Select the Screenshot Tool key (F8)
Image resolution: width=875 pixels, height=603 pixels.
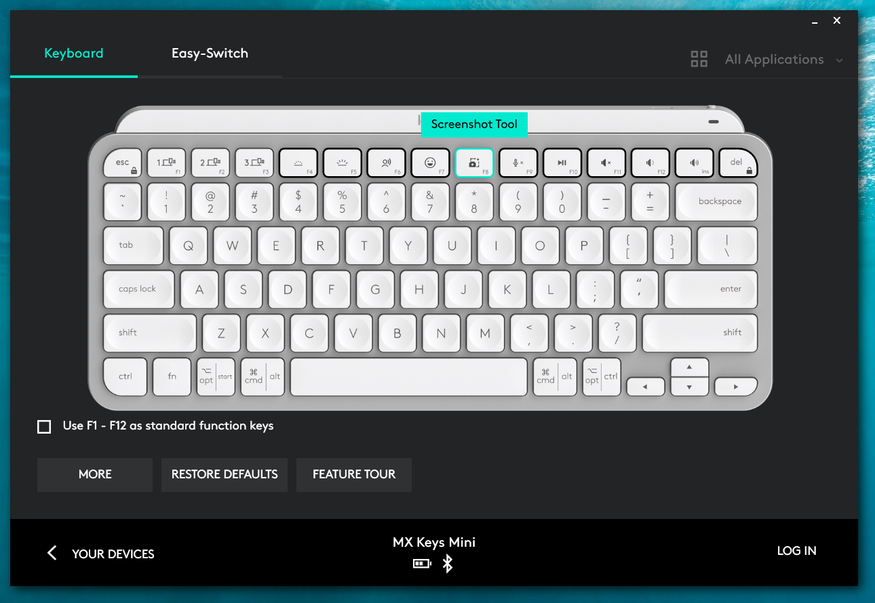474,163
